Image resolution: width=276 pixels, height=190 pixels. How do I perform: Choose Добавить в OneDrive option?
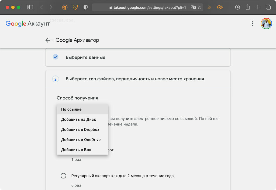(x=82, y=140)
